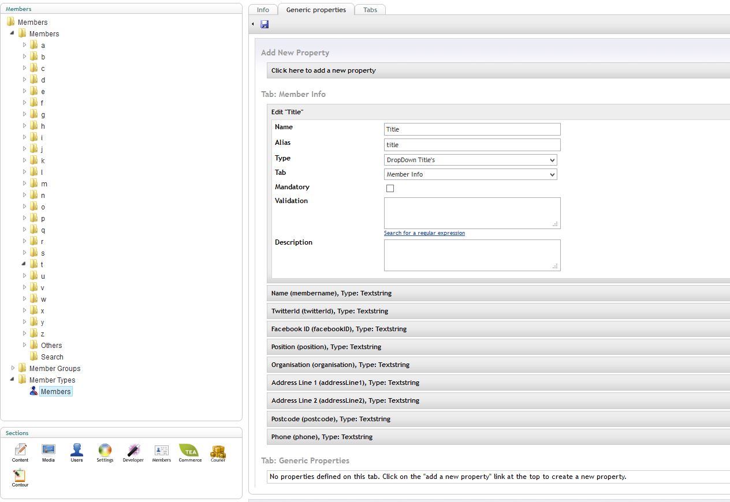
Task: Open the Media section
Action: click(49, 452)
